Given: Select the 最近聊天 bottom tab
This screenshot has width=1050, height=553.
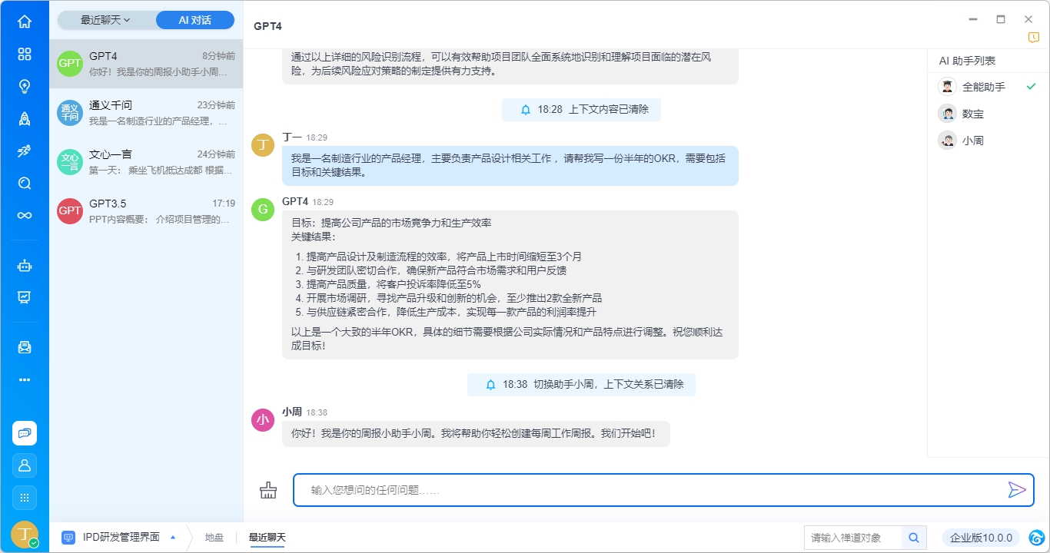Looking at the screenshot, I should [267, 538].
